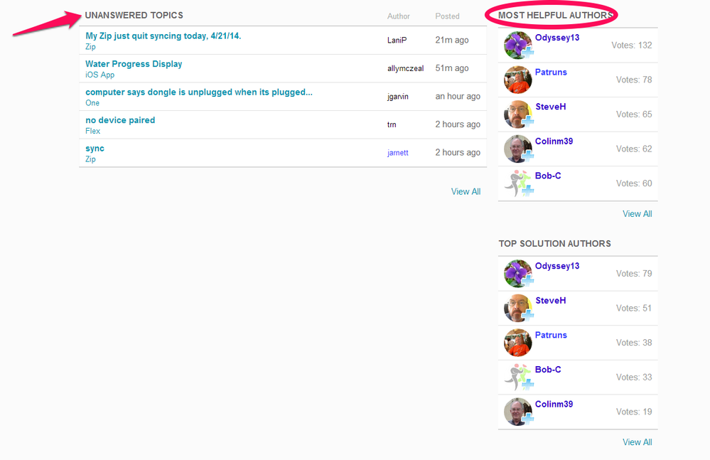Viewport: 710px width, 460px height.
Task: Open Patruns name in Most Helpful Authors
Action: pyautogui.click(x=551, y=72)
